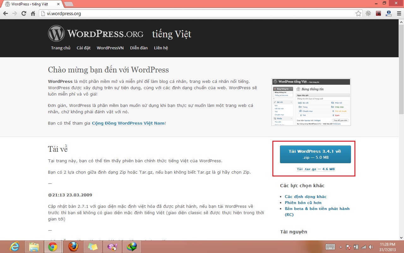404x253 pixels.
Task: Open the Chrome hamburger menu
Action: [x=398, y=14]
